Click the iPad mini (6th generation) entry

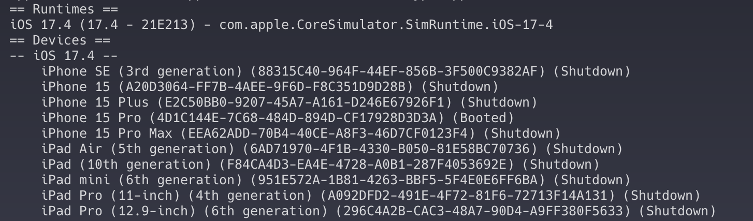336,180
